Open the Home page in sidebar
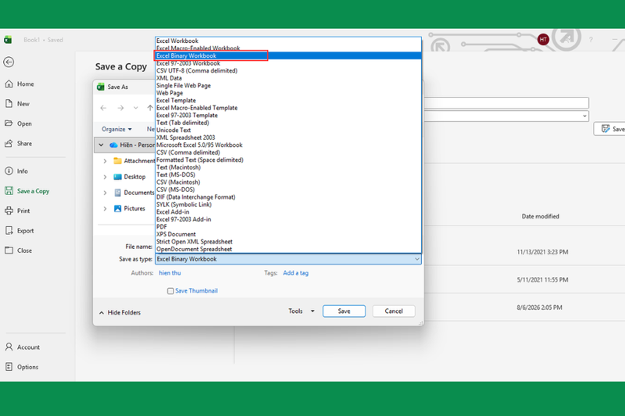 coord(20,84)
